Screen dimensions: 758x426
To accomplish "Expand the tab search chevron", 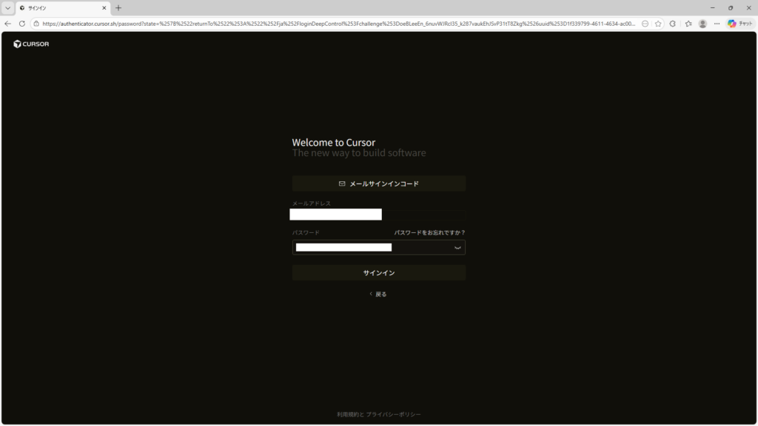I will 8,7.
